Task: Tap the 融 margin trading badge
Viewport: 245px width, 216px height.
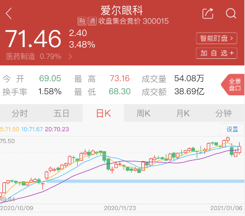Action: [x=82, y=21]
